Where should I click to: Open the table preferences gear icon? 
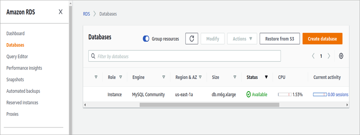(x=341, y=56)
